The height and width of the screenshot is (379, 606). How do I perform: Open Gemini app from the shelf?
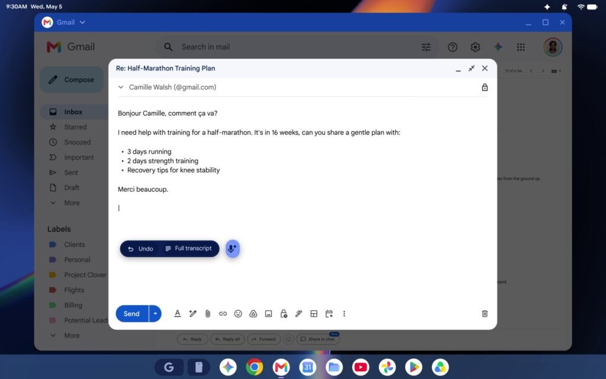pyautogui.click(x=228, y=367)
